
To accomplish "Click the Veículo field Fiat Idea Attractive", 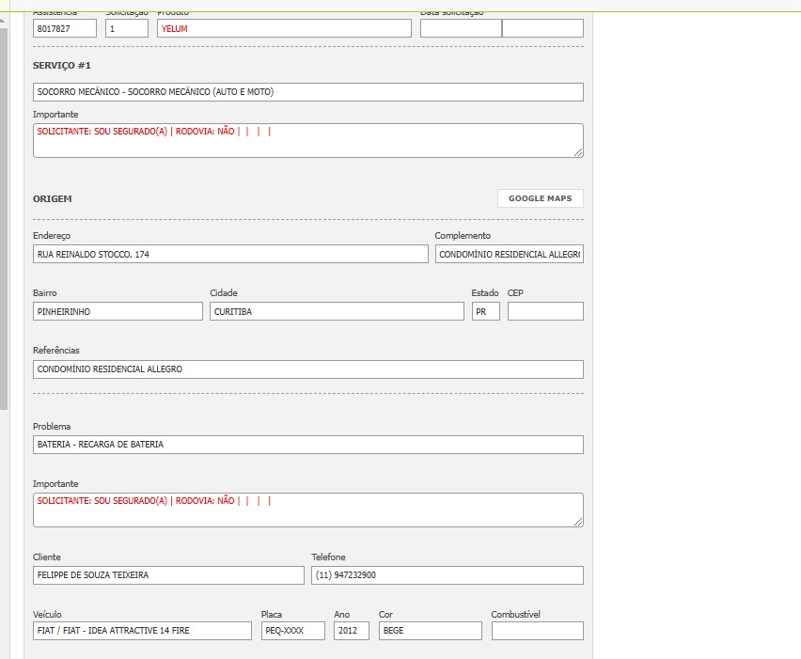I will 142,631.
